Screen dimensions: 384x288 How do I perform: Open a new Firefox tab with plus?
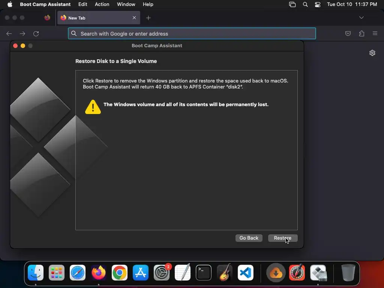click(x=148, y=18)
